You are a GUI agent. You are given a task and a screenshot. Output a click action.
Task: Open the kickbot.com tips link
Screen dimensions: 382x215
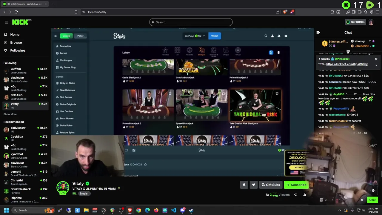click(347, 64)
